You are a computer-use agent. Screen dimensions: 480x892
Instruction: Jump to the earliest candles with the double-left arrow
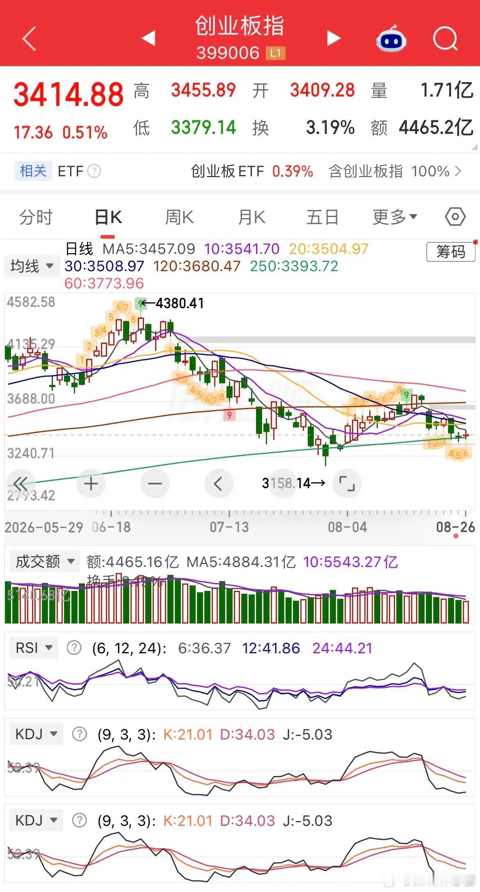[x=21, y=484]
